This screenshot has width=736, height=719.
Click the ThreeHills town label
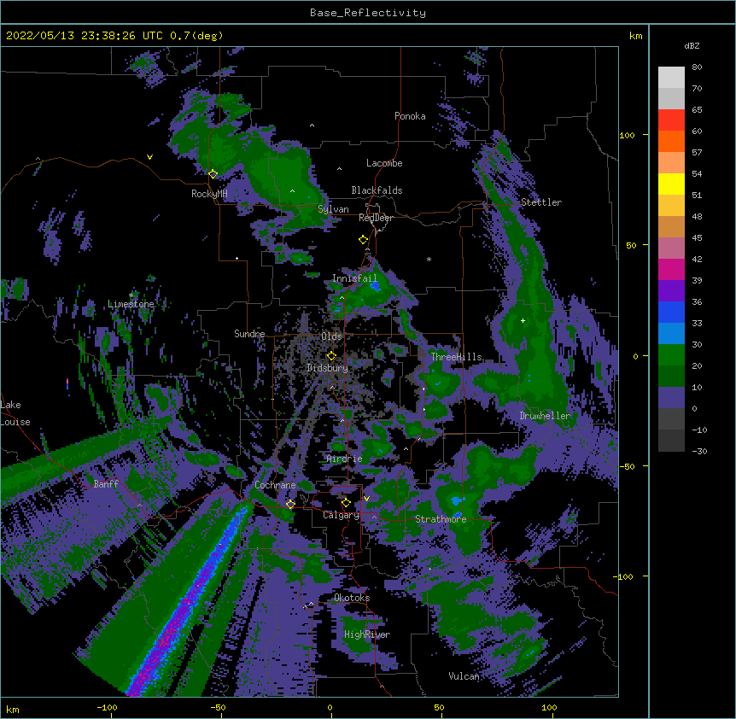456,357
